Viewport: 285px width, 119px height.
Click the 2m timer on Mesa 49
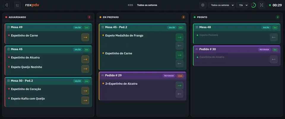pos(87,28)
